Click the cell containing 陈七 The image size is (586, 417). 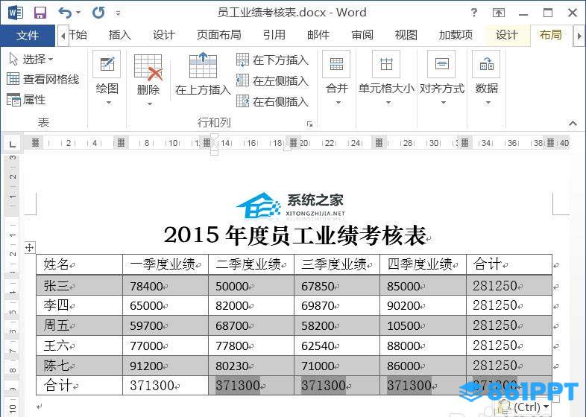(80, 366)
